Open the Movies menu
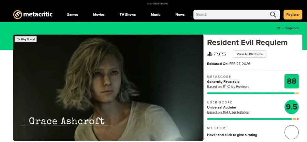This screenshot has width=307, height=142. (99, 15)
